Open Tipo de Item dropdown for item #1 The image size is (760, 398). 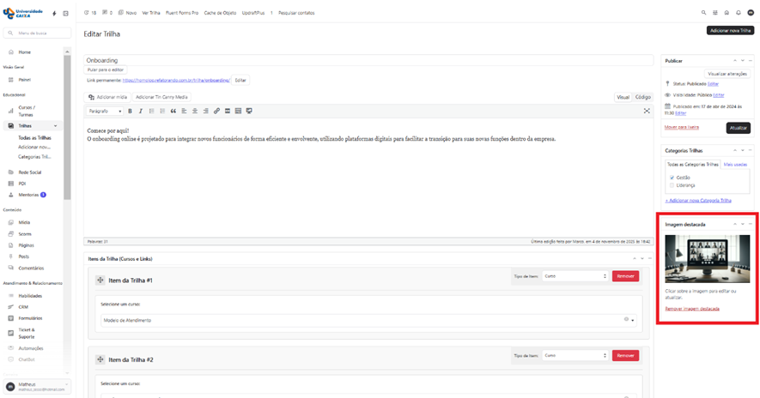point(575,276)
